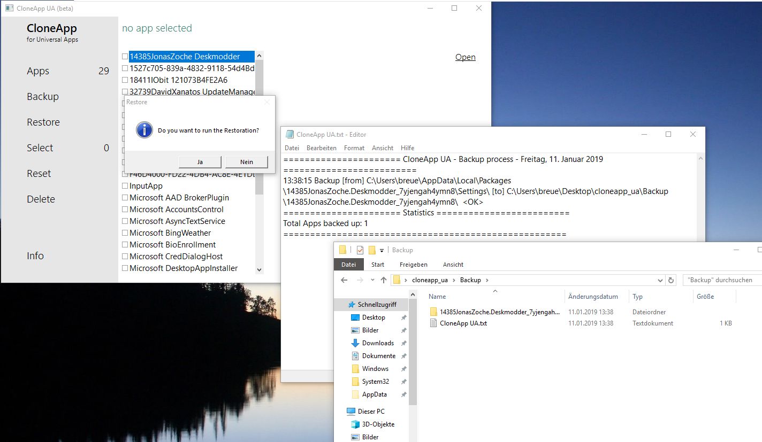Enable the Microsoft BingWeather checkbox

[125, 233]
